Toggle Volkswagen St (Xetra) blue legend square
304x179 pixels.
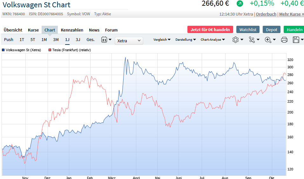click(3, 50)
